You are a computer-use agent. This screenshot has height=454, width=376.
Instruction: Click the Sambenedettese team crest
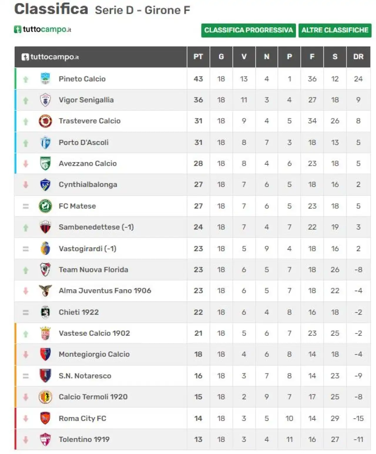(x=45, y=227)
